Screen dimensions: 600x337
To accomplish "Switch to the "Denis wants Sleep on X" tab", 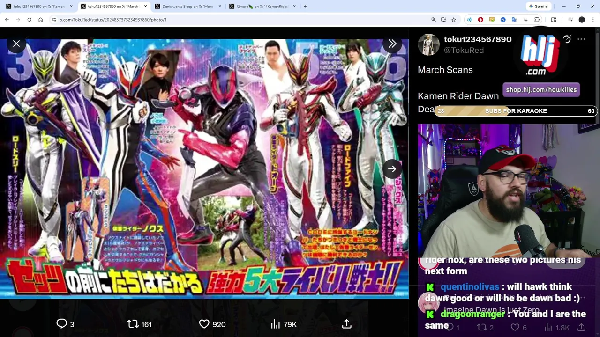I will (187, 7).
